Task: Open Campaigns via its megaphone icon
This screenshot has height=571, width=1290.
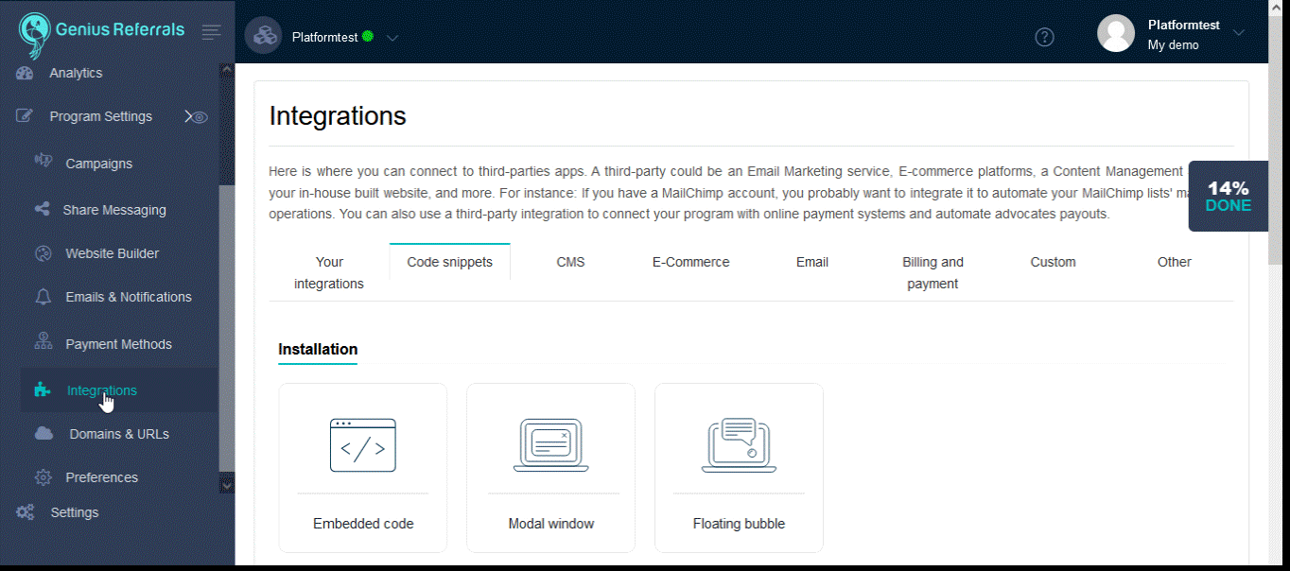Action: tap(44, 163)
